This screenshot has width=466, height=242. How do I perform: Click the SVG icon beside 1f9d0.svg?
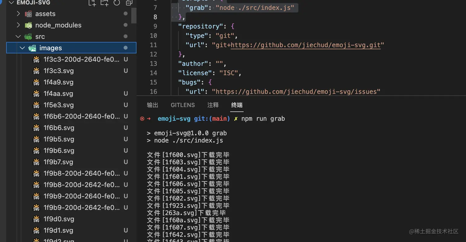click(36, 219)
